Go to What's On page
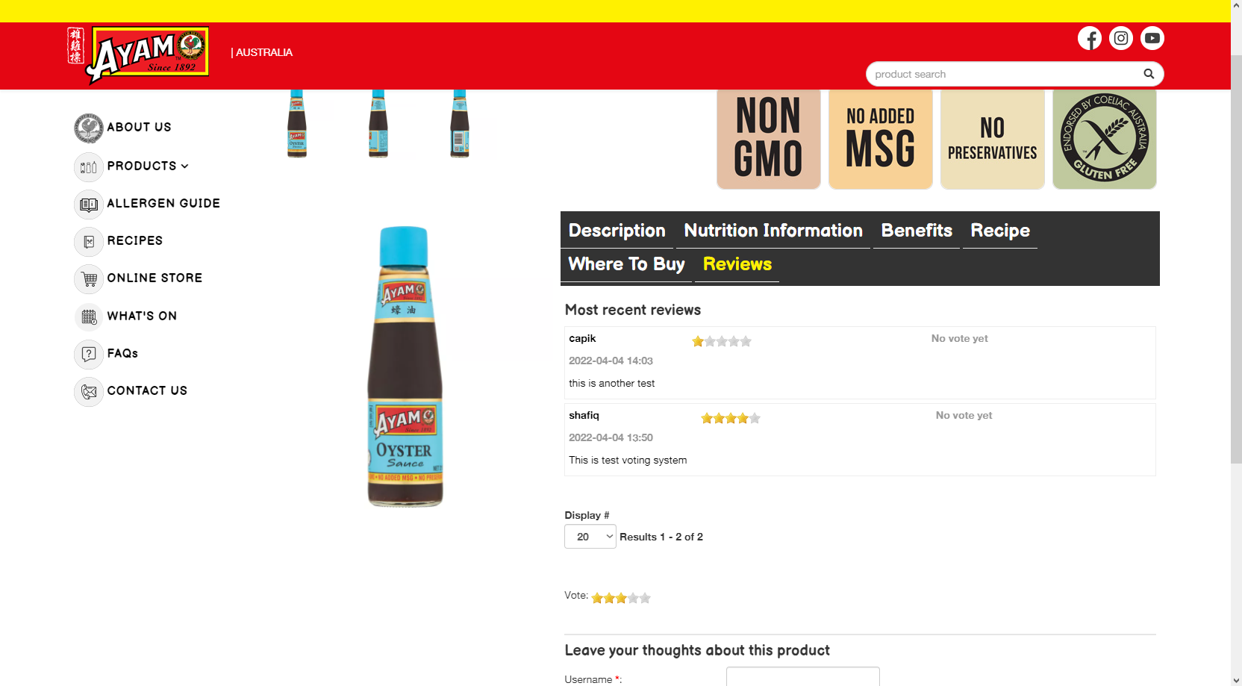The width and height of the screenshot is (1242, 686). click(x=142, y=316)
